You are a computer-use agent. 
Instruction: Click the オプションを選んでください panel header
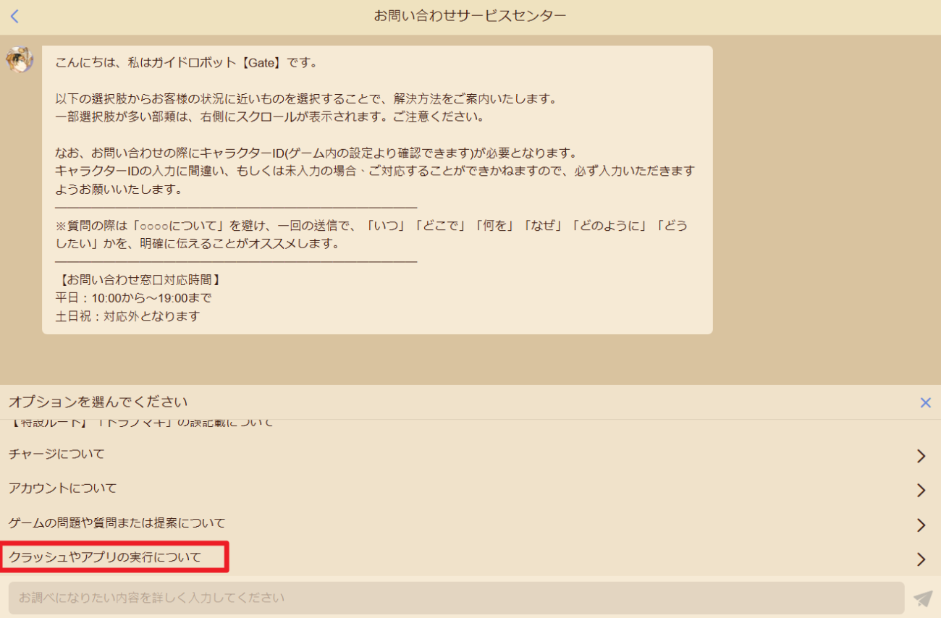click(98, 402)
